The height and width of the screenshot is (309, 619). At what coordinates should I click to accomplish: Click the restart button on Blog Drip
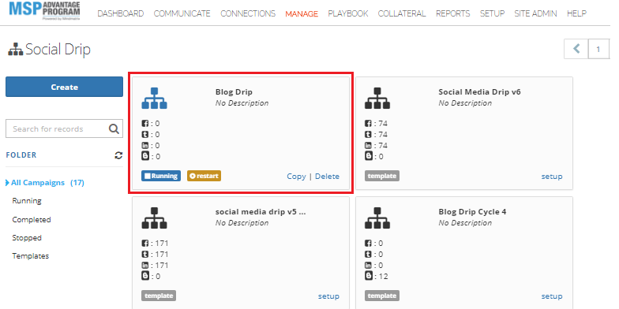click(x=204, y=177)
